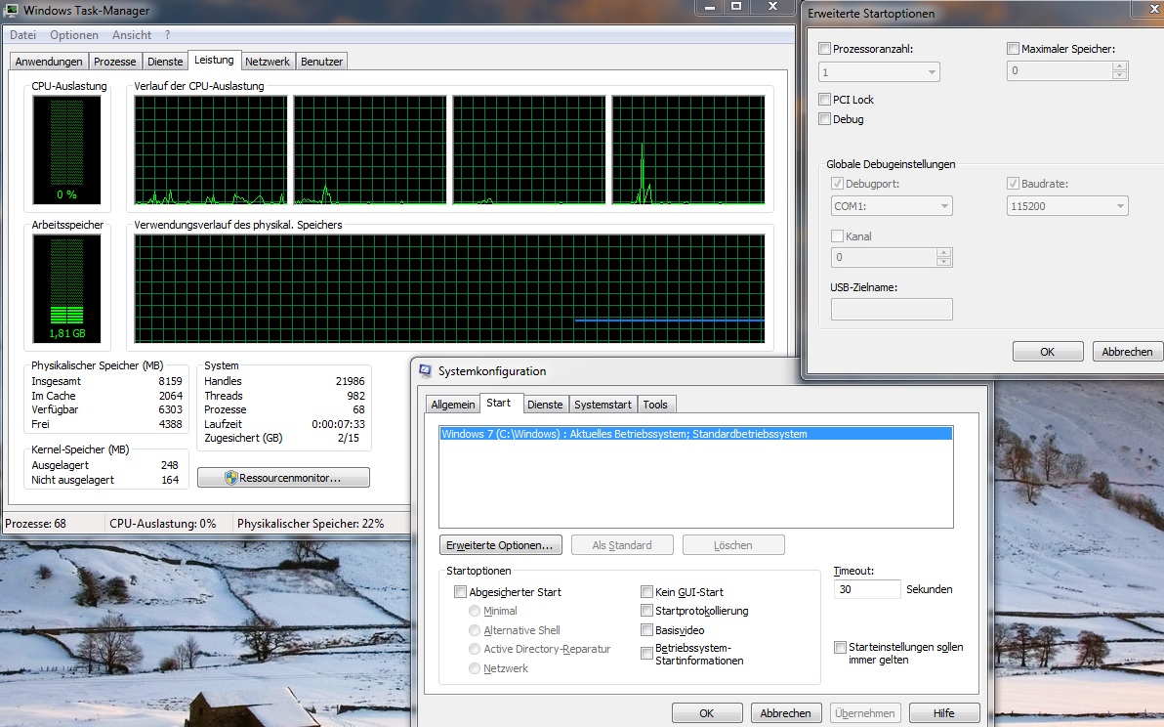Decrease Maximaler Speicher with down arrow

1119,75
